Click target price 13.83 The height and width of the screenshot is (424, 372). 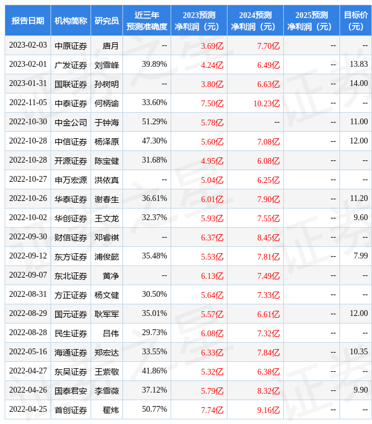(x=359, y=64)
